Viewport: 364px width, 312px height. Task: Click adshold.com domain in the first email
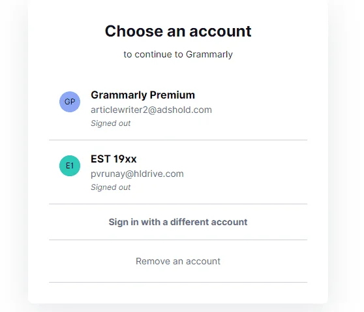(x=185, y=110)
